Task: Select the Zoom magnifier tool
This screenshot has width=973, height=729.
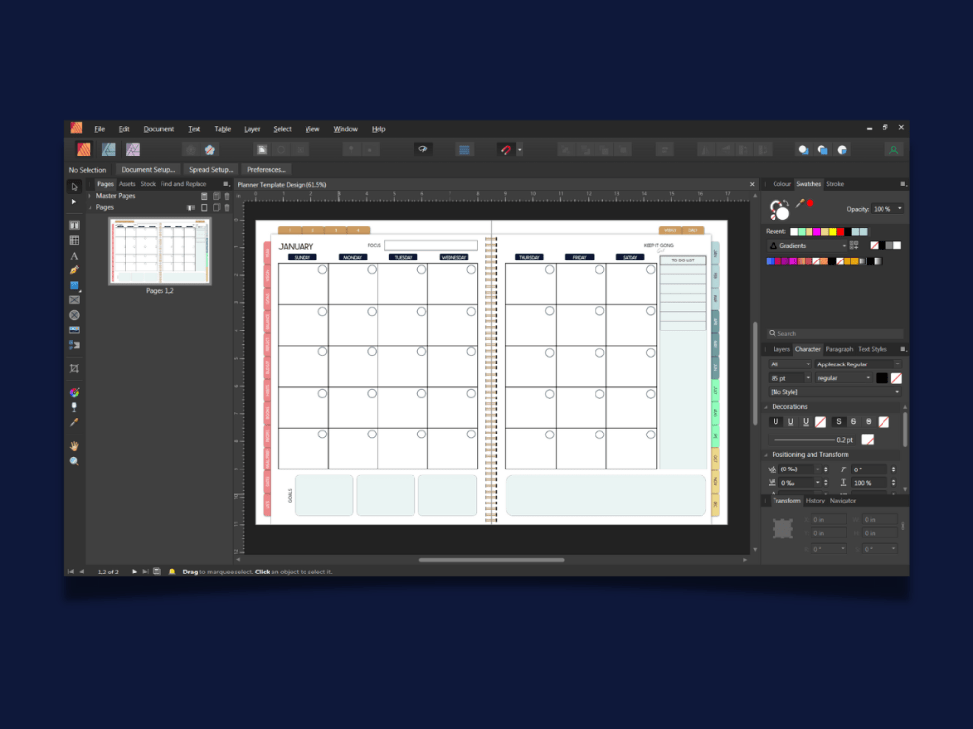Action: pyautogui.click(x=74, y=461)
